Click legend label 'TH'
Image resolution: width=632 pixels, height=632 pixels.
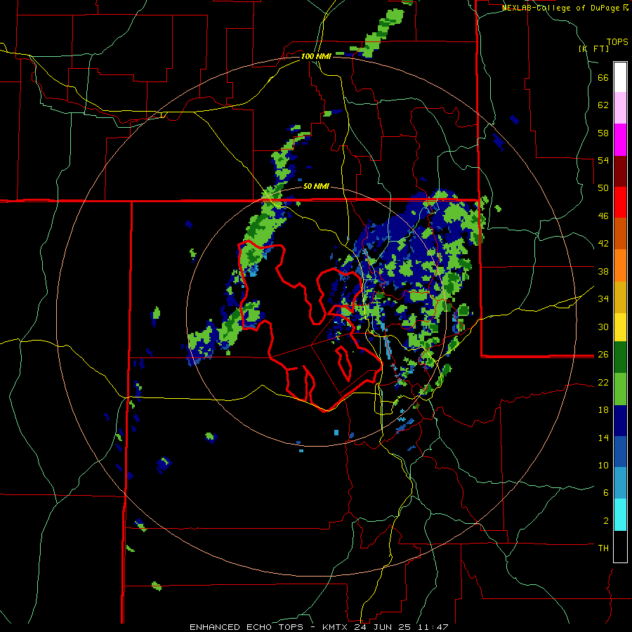tap(603, 548)
